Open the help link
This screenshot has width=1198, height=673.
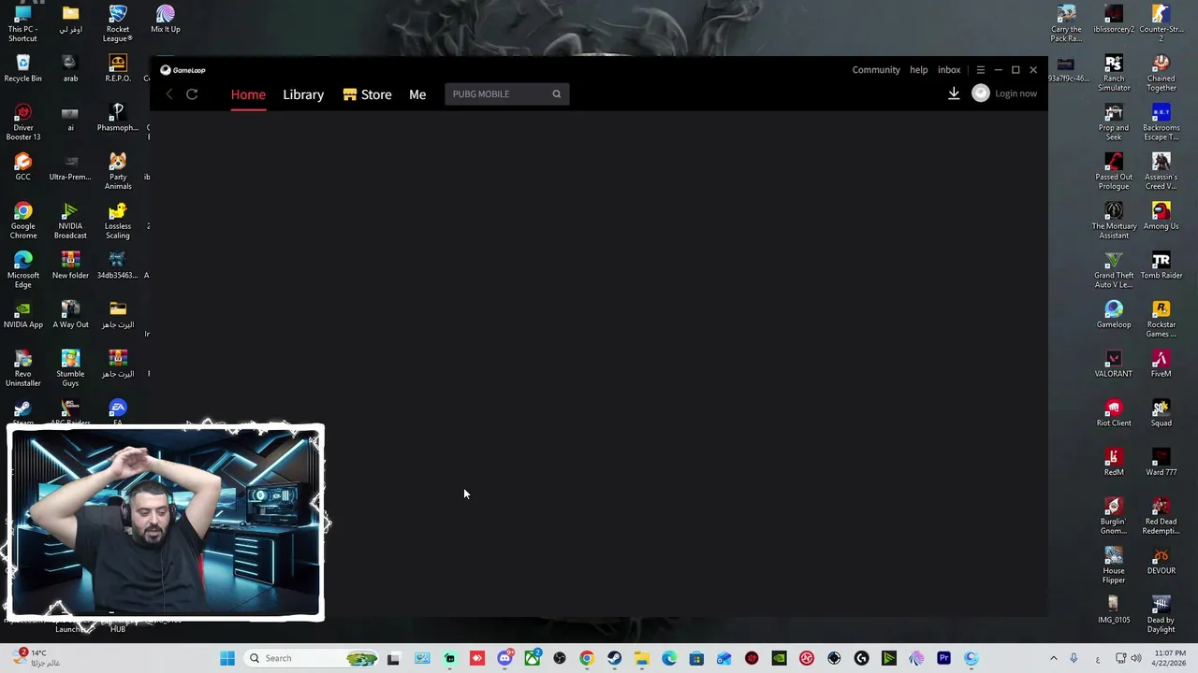pyautogui.click(x=919, y=70)
